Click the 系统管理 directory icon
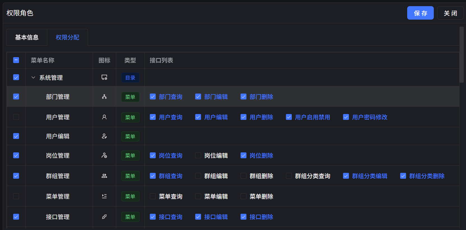 click(104, 77)
